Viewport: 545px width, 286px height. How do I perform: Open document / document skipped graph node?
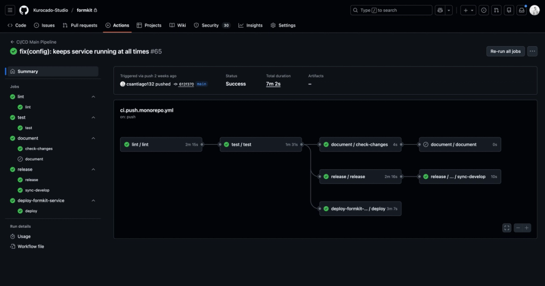pyautogui.click(x=460, y=145)
